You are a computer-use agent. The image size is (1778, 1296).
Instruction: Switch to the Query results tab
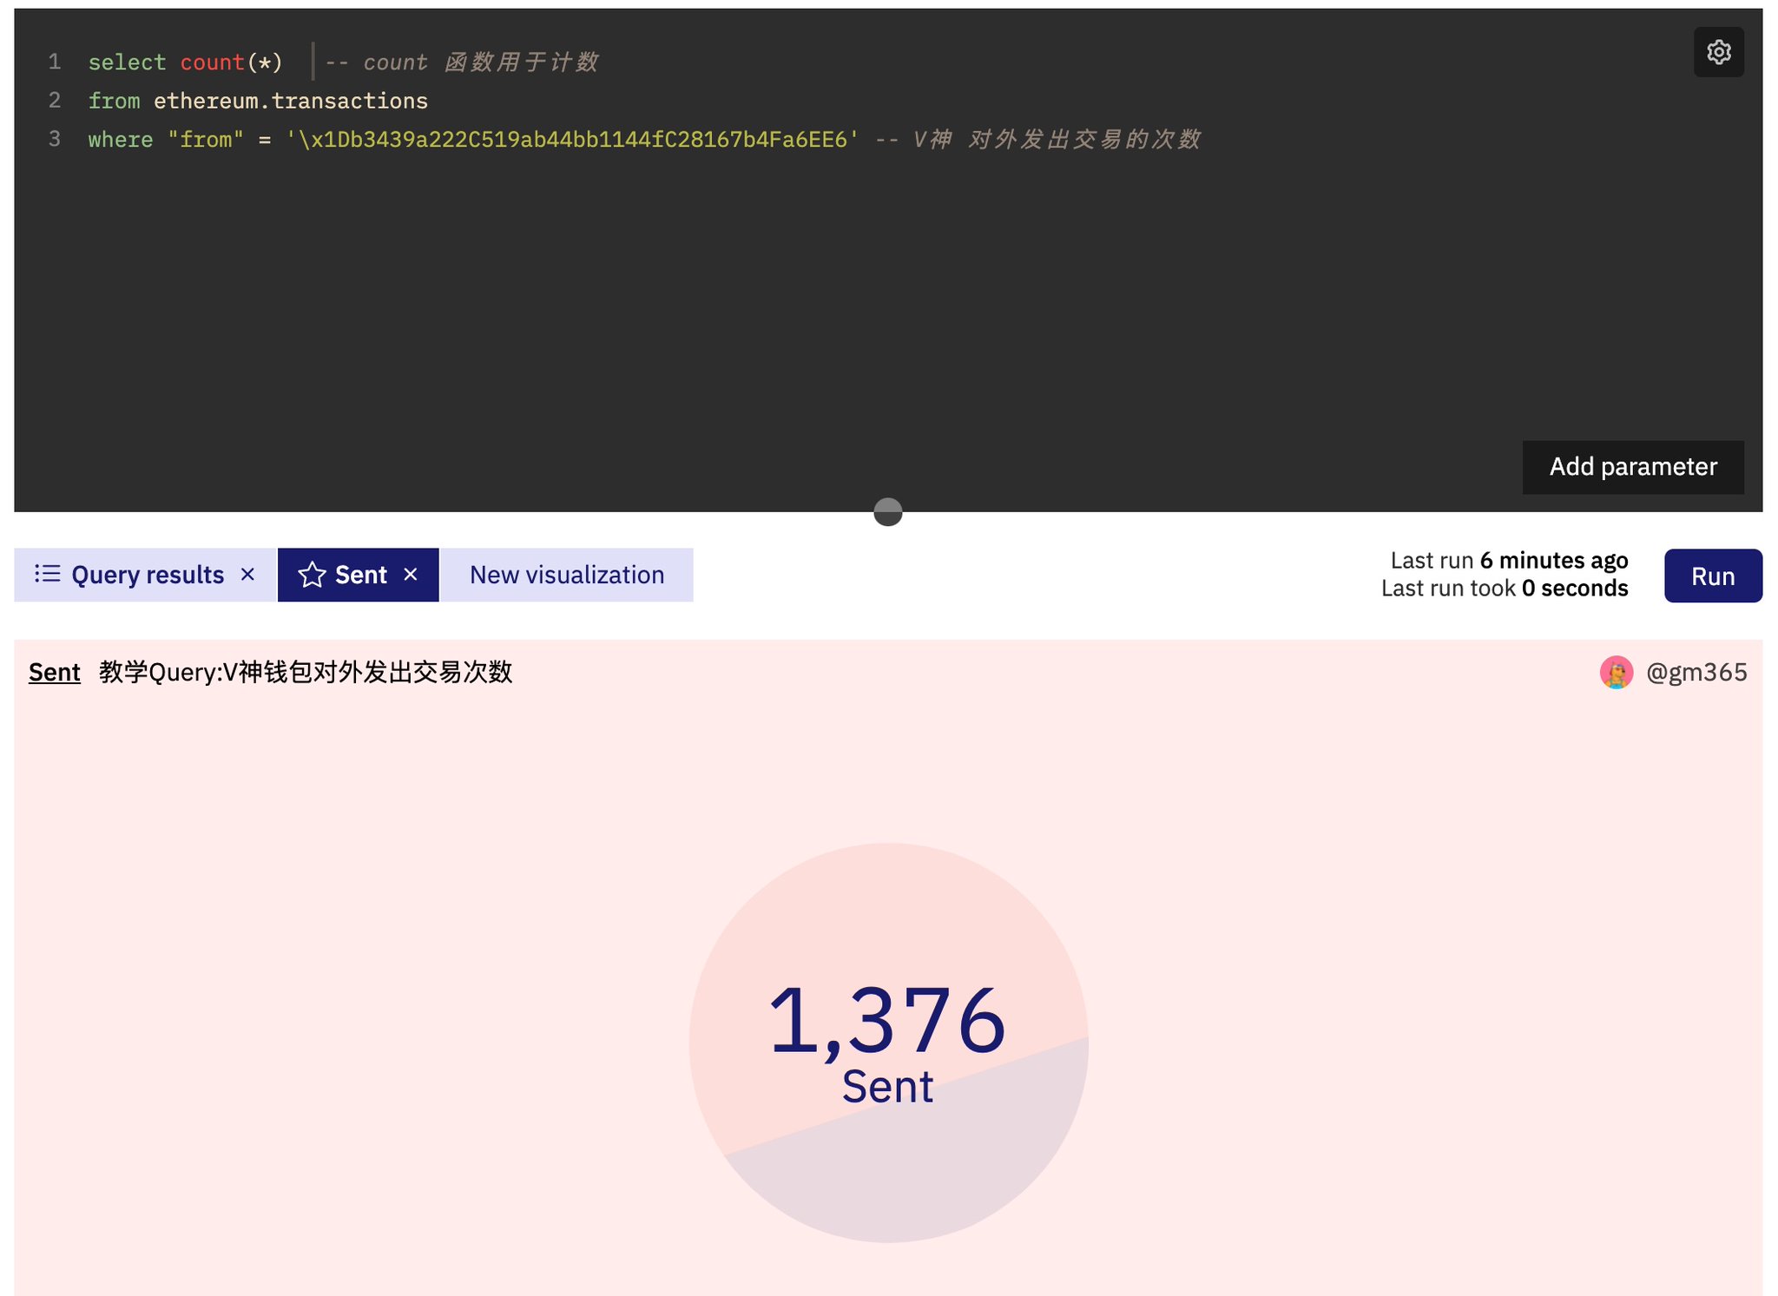(147, 575)
